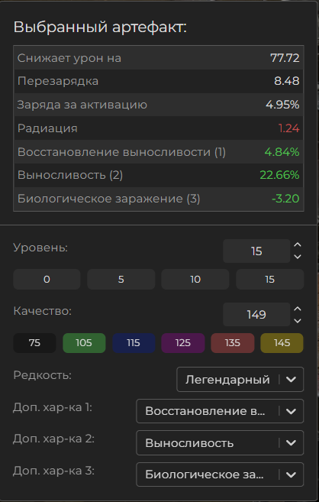Screen dimensions: 319x502
Task: Decrease the Качество value with down arrow
Action: point(298,320)
